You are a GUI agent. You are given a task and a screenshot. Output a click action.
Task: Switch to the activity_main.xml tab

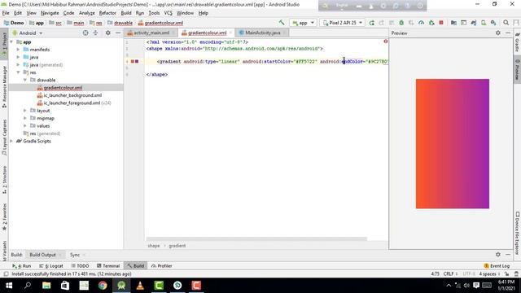point(151,33)
